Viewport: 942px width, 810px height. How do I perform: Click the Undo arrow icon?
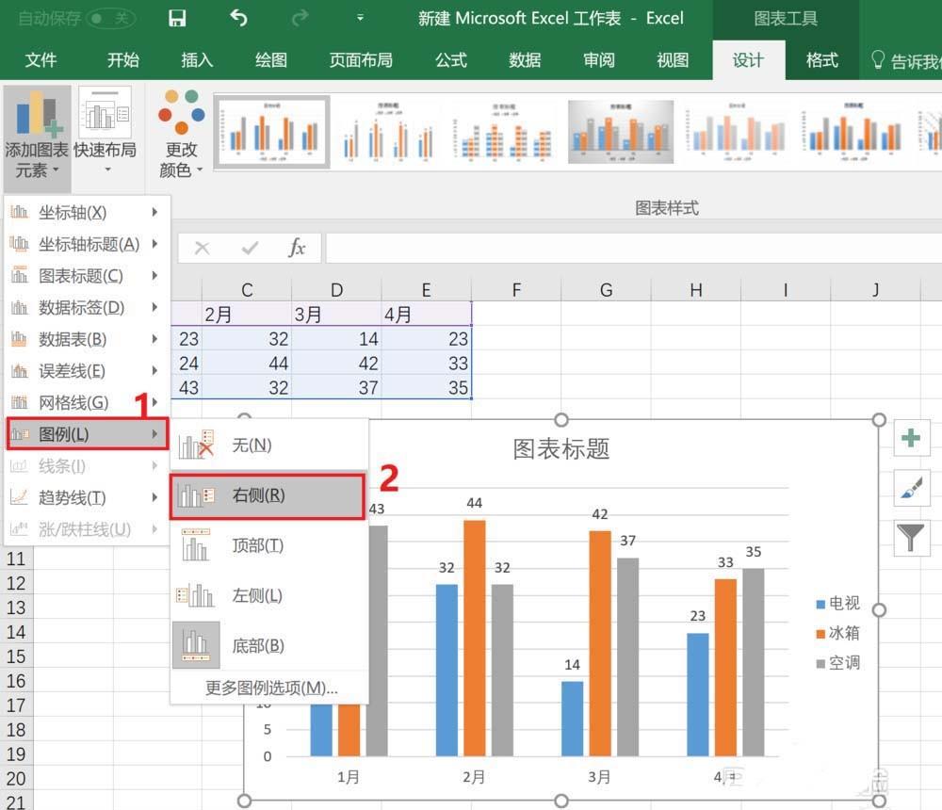pyautogui.click(x=238, y=17)
